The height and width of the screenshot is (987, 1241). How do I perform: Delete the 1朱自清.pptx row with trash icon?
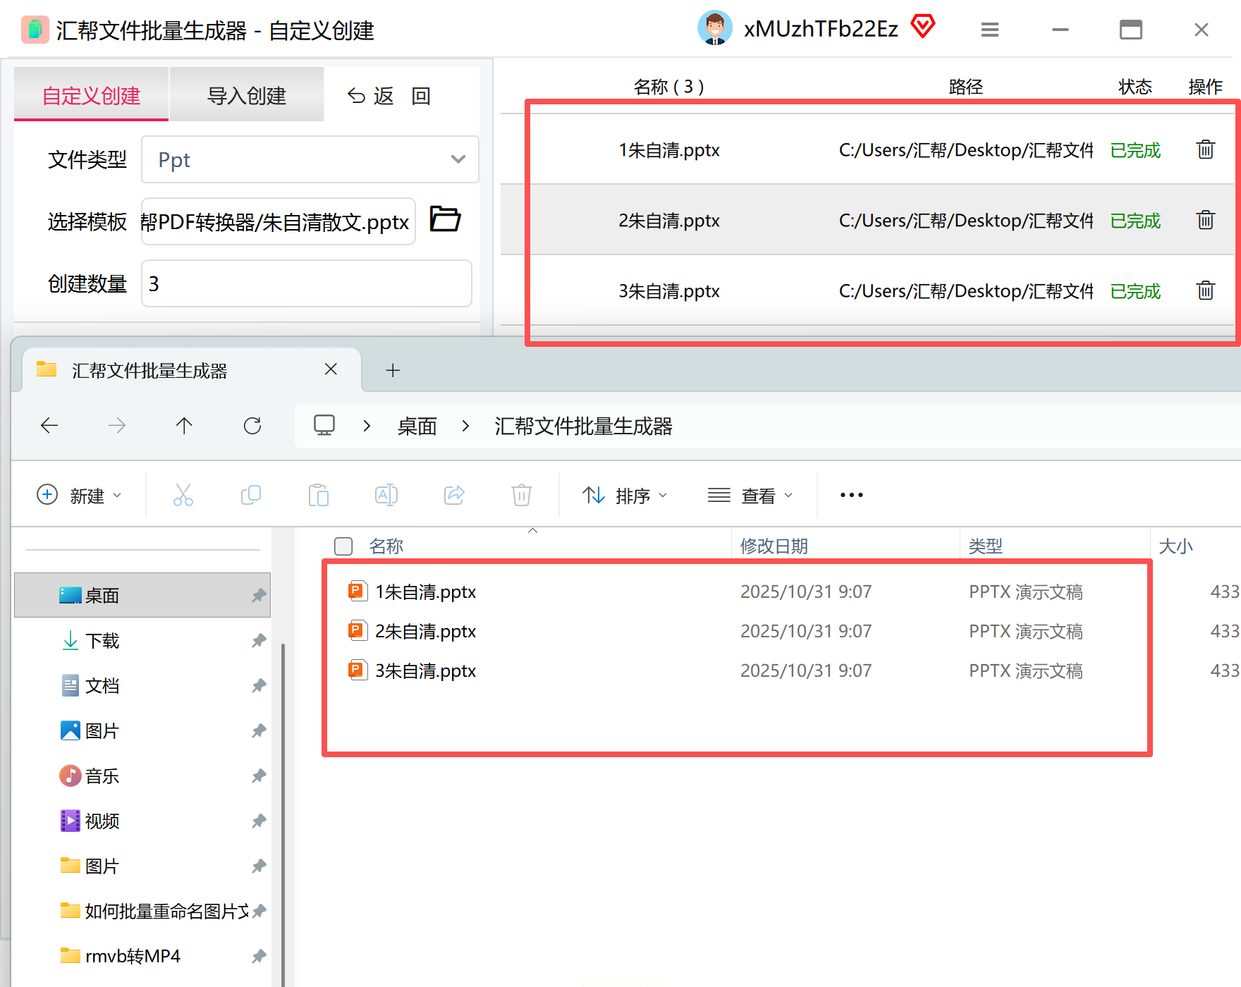(1205, 149)
